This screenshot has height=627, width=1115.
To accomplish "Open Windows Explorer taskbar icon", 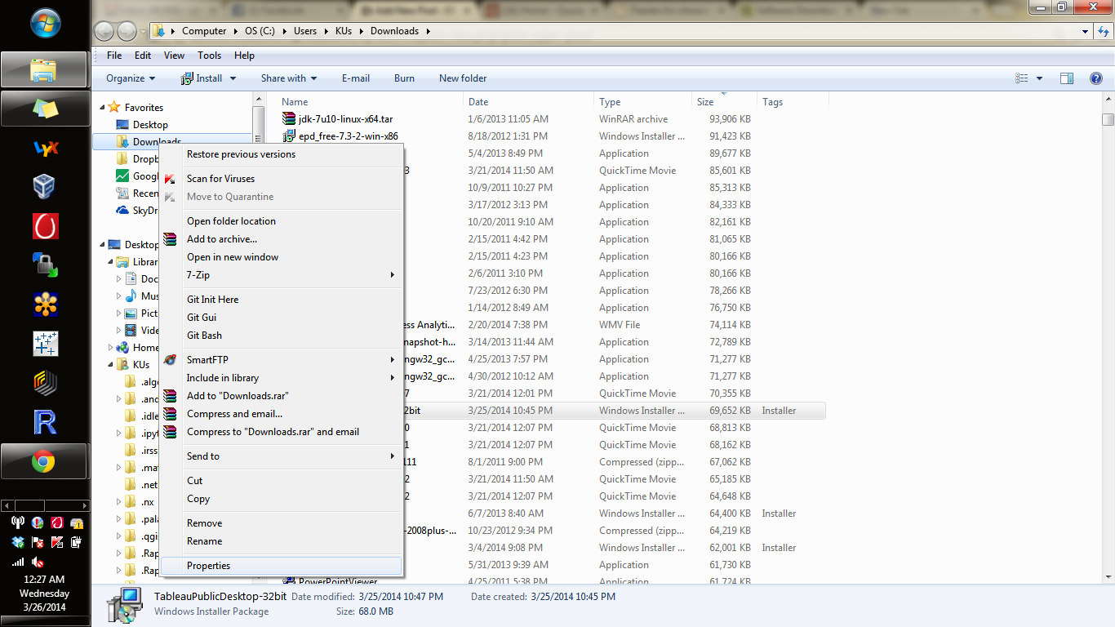I will pyautogui.click(x=45, y=69).
